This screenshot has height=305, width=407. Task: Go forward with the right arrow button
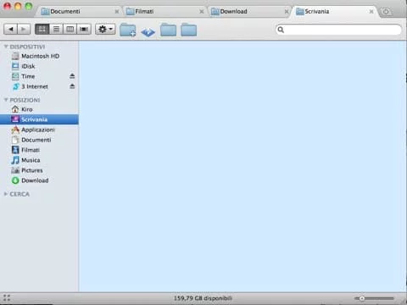24,29
